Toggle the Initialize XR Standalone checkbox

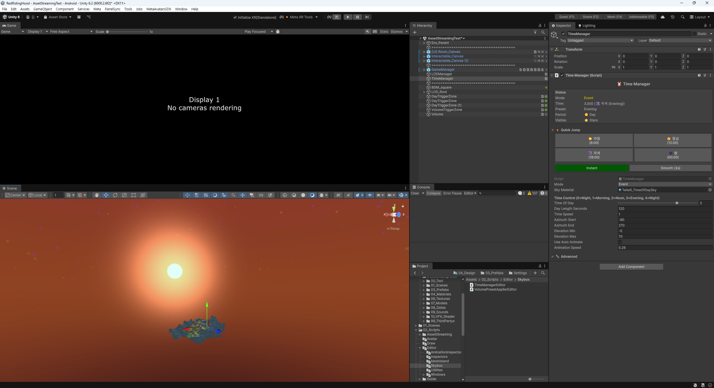pos(235,17)
